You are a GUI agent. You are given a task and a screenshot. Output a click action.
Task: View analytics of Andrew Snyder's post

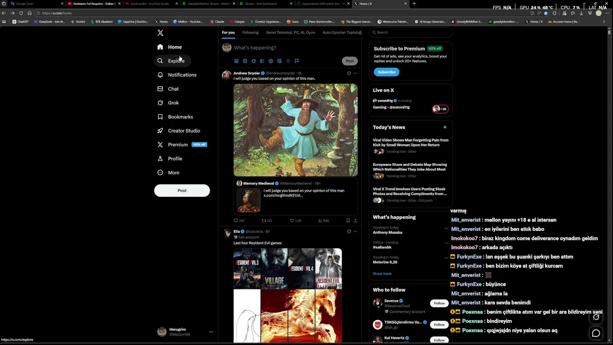324,220
